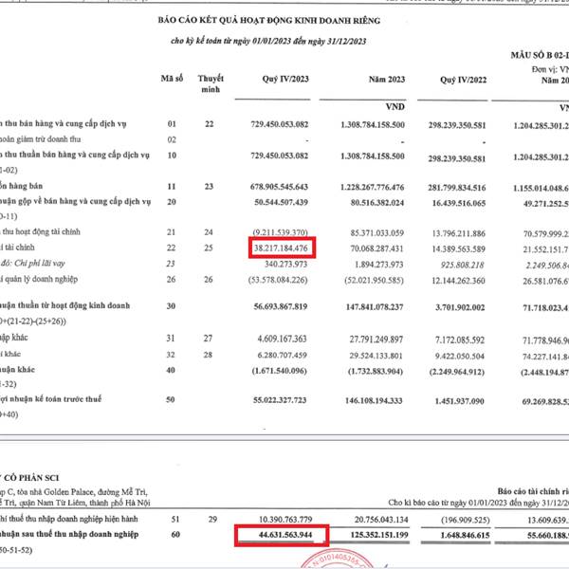Click value 85.371.033.059
Screen dimensions: 569x569
[377, 233]
